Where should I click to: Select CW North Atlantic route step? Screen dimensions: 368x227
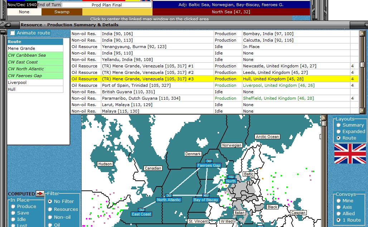tap(35, 69)
